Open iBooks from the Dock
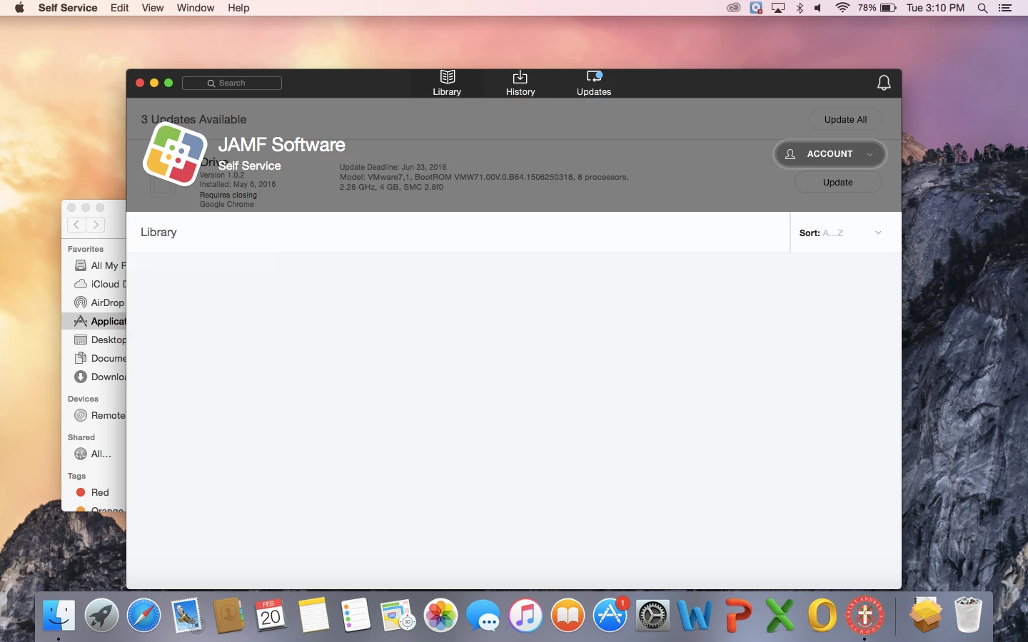This screenshot has height=642, width=1028. [568, 615]
